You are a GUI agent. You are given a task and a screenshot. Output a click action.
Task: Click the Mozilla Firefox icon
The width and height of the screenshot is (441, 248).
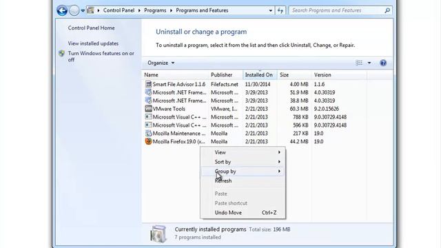pyautogui.click(x=148, y=141)
